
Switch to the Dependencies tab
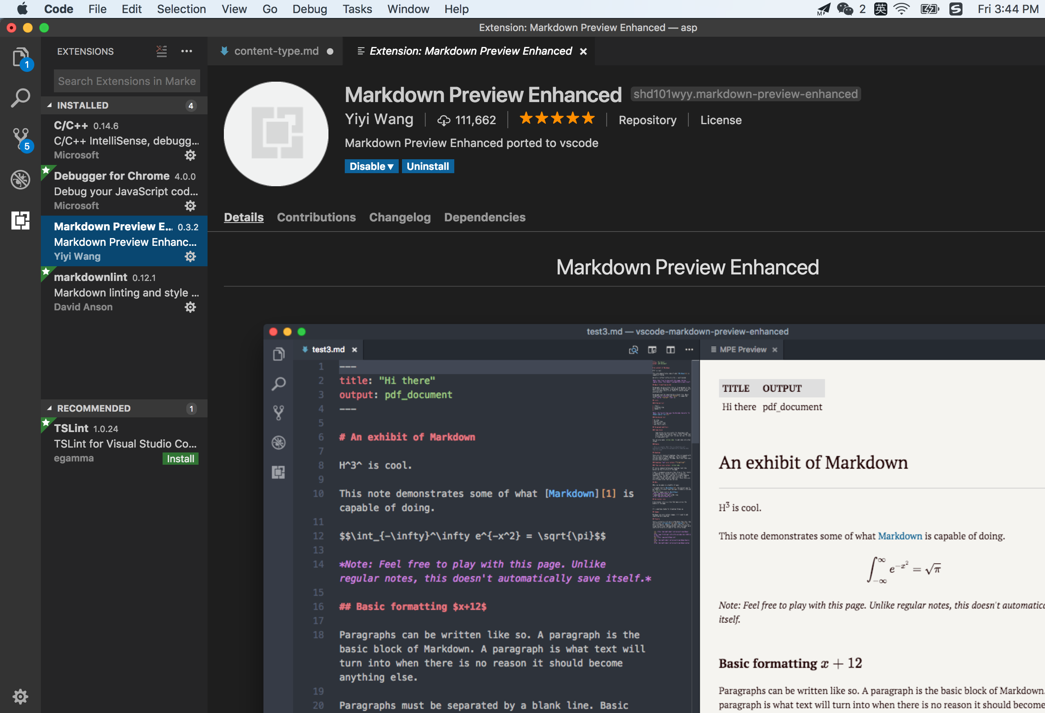(x=485, y=217)
